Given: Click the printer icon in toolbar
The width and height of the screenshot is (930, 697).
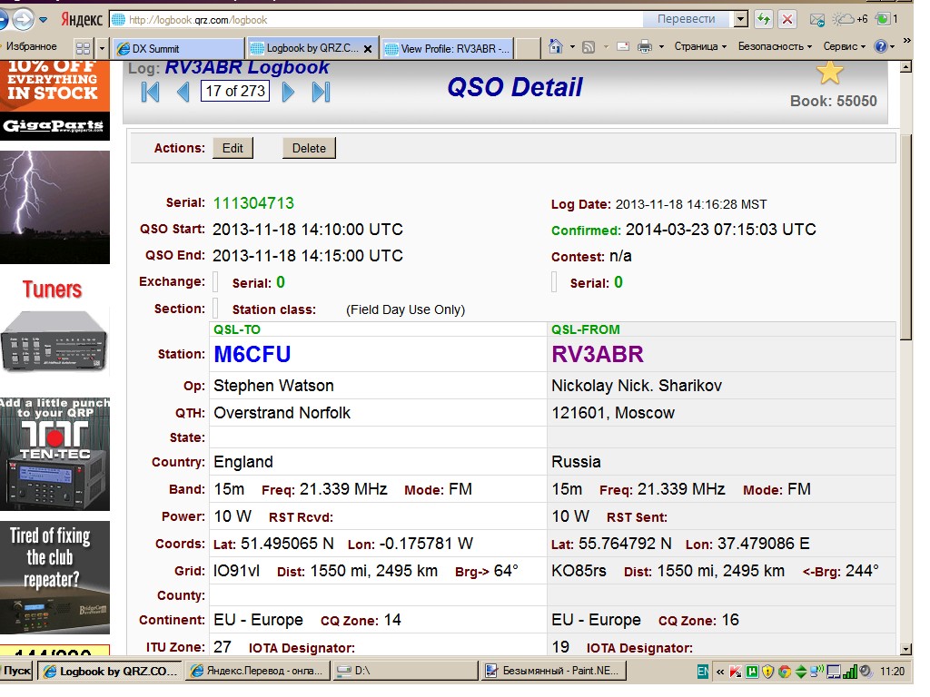Looking at the screenshot, I should (645, 46).
